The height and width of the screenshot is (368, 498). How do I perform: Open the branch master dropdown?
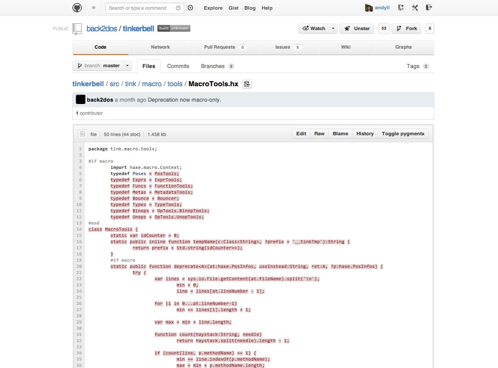coord(102,66)
